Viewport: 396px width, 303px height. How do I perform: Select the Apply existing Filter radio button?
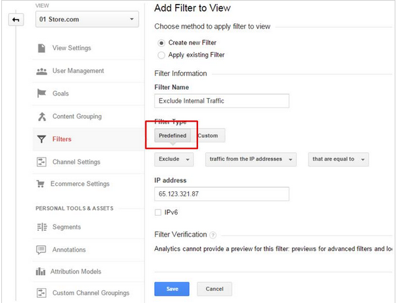pyautogui.click(x=161, y=55)
